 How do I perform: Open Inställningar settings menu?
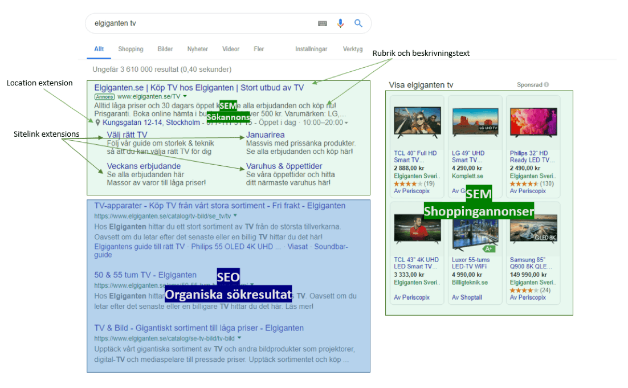311,49
